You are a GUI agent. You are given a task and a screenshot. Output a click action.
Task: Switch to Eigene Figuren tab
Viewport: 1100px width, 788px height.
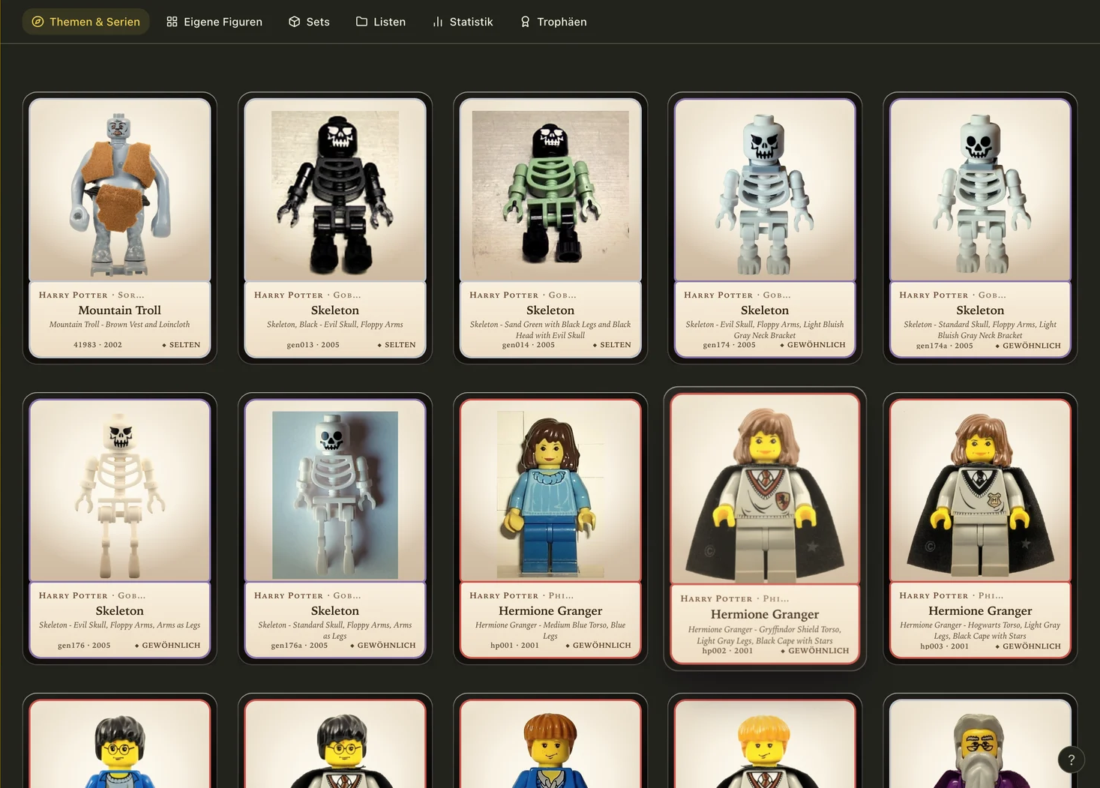click(x=214, y=22)
